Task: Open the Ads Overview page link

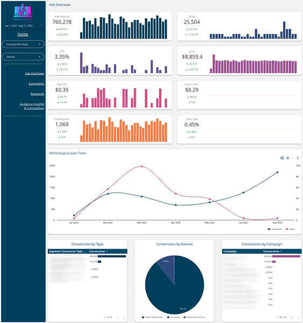Action: click(34, 73)
